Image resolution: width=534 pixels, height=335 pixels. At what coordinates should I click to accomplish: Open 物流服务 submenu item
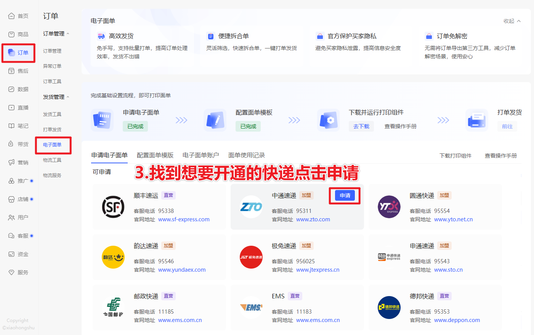click(x=52, y=175)
